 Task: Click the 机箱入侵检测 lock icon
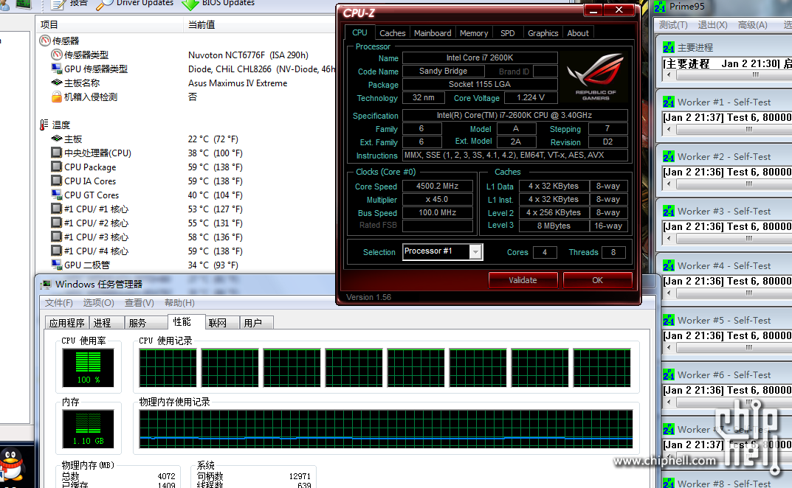click(57, 97)
